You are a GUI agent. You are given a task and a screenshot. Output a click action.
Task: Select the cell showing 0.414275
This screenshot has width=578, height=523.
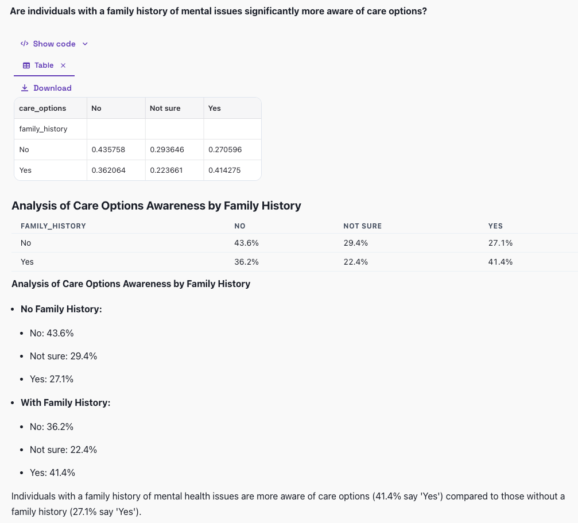(x=225, y=170)
